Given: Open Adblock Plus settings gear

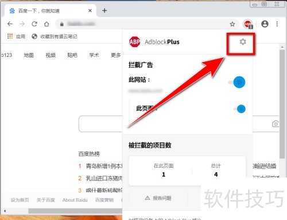Looking at the screenshot, I should tap(243, 41).
